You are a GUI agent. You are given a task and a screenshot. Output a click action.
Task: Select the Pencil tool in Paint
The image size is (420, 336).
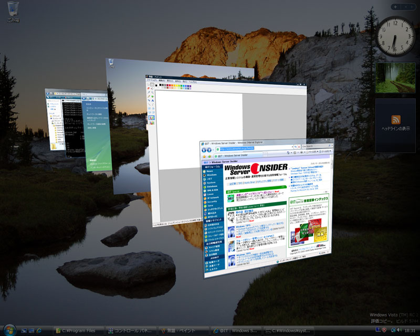(x=149, y=96)
